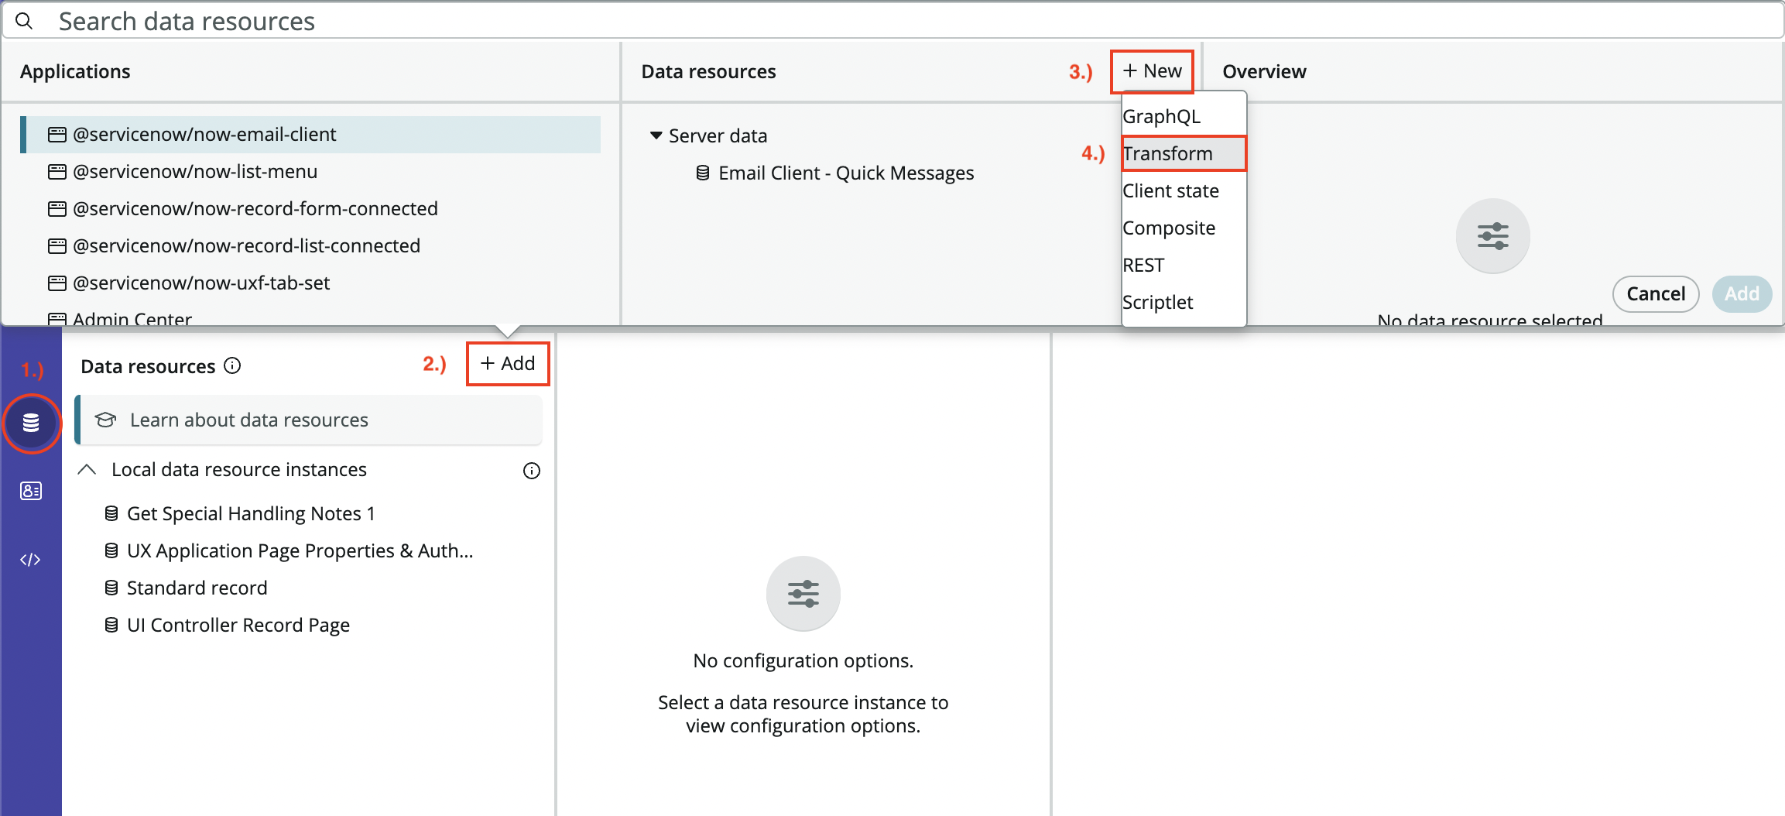Open the New data resource dropdown
The image size is (1785, 816).
1152,71
